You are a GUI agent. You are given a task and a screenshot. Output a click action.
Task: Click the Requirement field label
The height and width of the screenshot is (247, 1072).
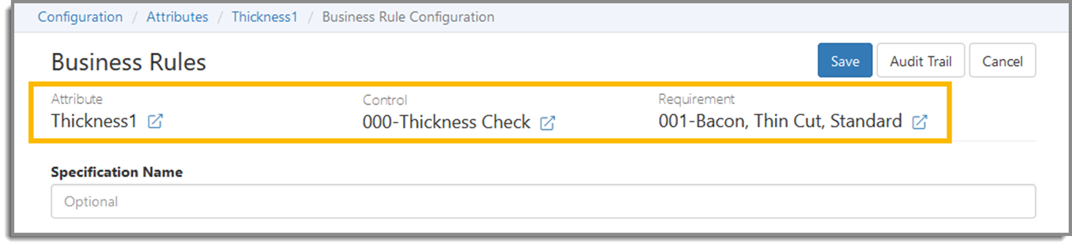pyautogui.click(x=696, y=99)
